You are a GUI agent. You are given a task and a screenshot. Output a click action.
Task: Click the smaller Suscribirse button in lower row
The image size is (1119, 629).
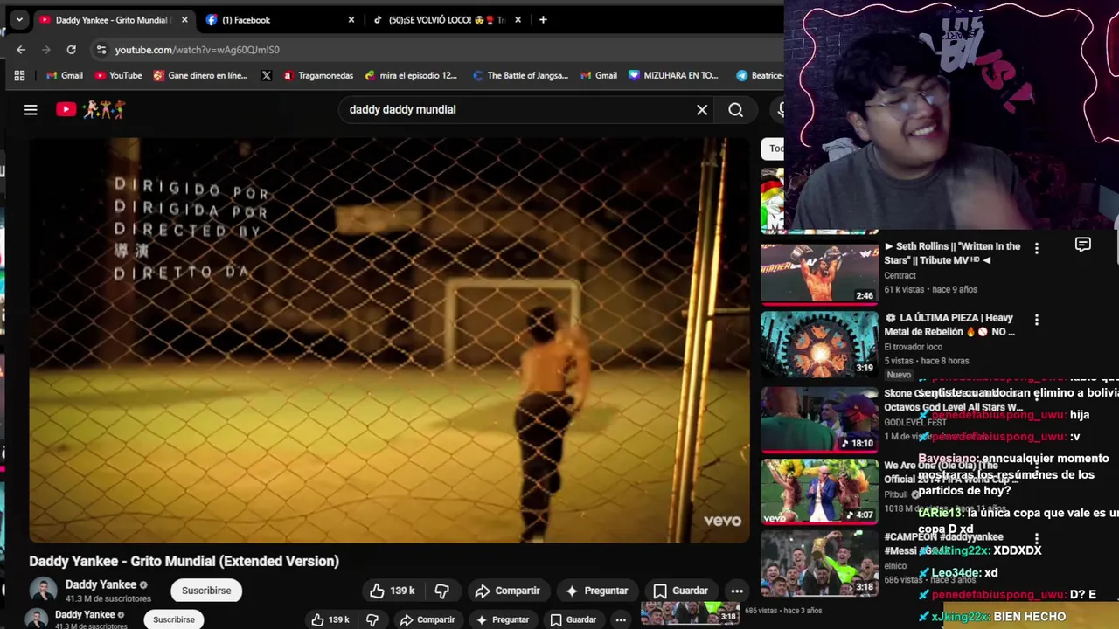coord(174,619)
